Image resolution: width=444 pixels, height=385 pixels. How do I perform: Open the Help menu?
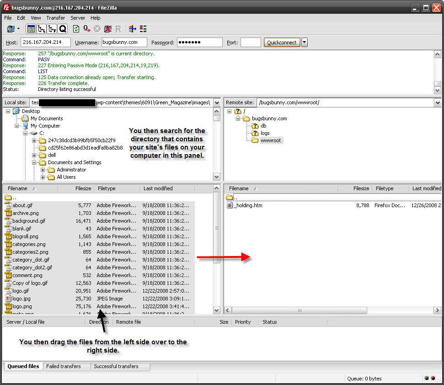96,18
